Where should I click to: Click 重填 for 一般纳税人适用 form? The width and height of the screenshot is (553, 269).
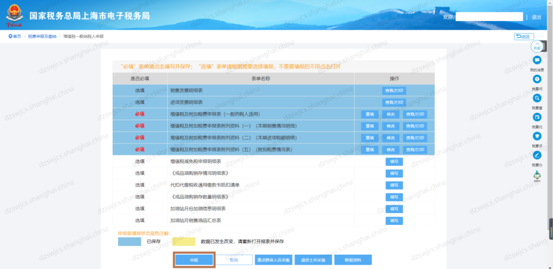tap(370, 114)
